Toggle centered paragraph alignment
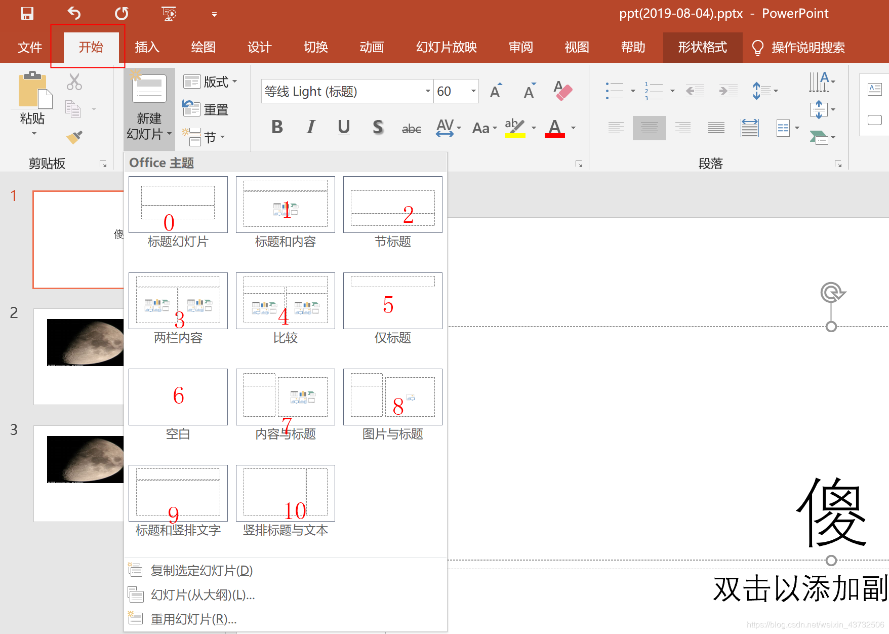The width and height of the screenshot is (889, 634). coord(649,128)
